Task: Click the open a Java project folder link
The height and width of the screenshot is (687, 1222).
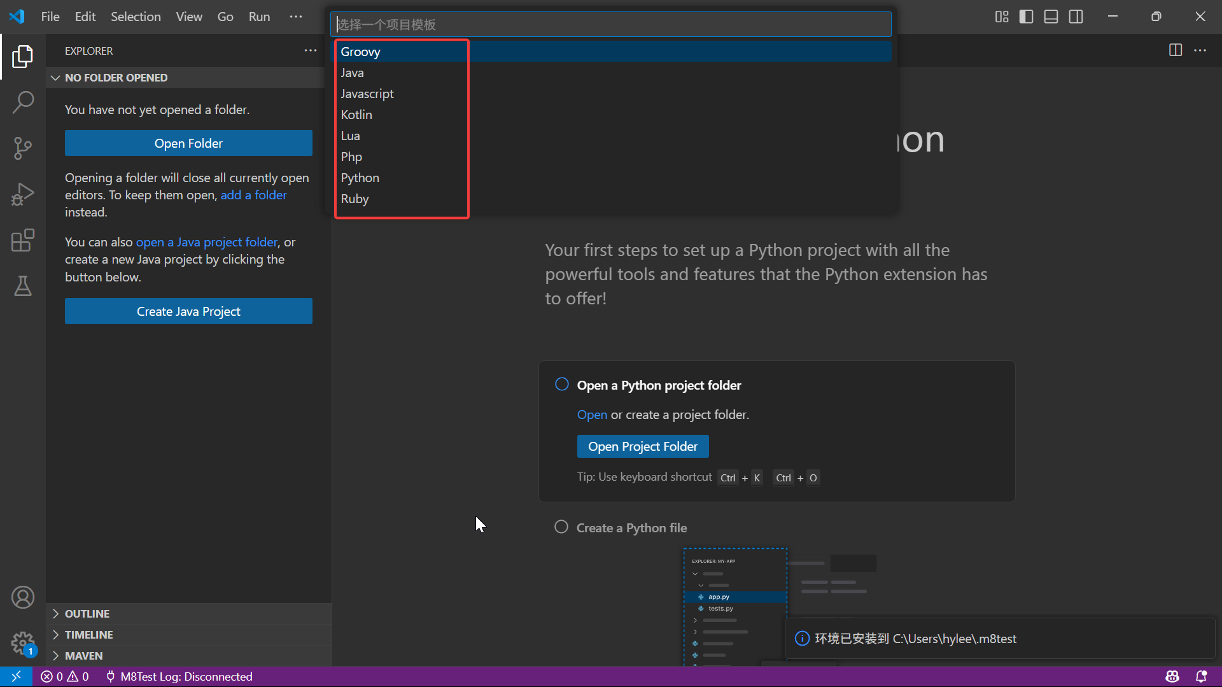Action: click(x=207, y=242)
